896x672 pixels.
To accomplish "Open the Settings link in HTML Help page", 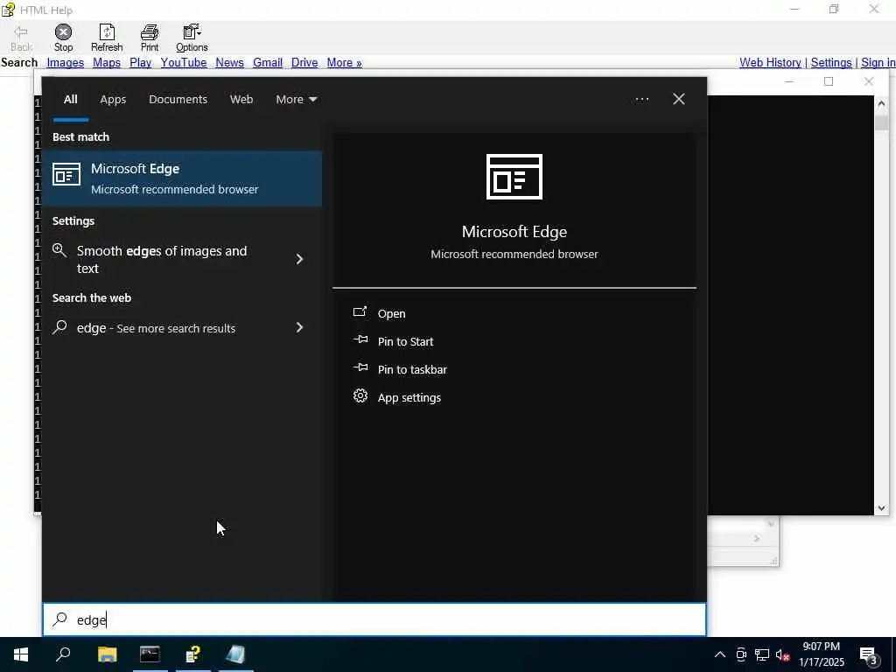I will (x=831, y=63).
